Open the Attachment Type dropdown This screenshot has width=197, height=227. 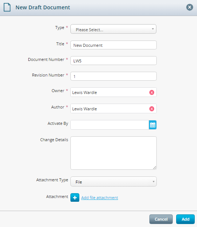pyautogui.click(x=114, y=182)
